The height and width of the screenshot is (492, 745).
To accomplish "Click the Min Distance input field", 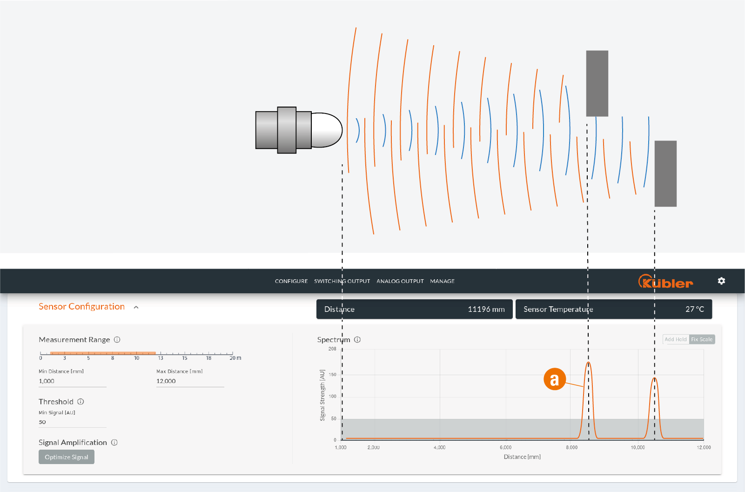I will coord(72,381).
